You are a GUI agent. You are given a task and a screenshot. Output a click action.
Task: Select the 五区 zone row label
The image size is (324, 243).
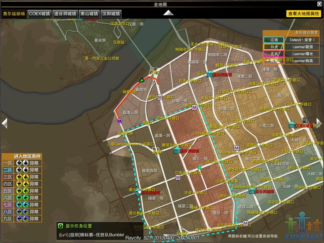click(x=8, y=191)
